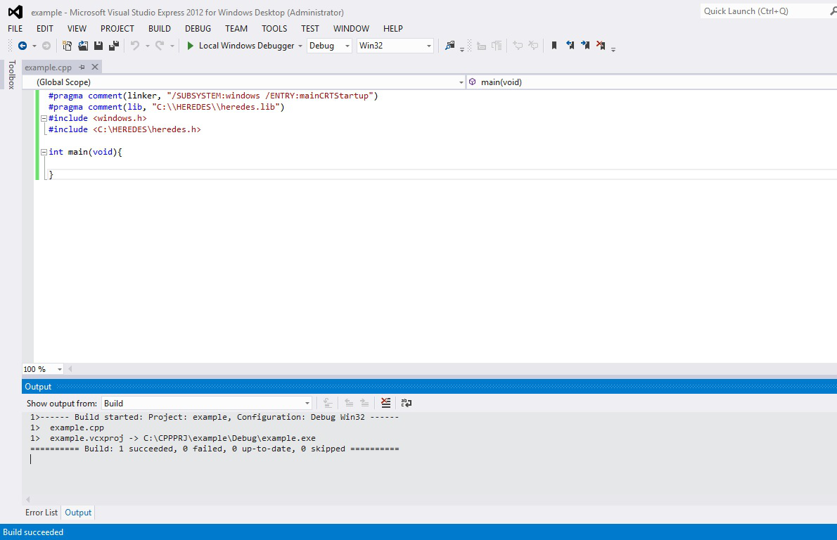Open the FILE menu
Image resolution: width=837 pixels, height=540 pixels.
click(15, 29)
